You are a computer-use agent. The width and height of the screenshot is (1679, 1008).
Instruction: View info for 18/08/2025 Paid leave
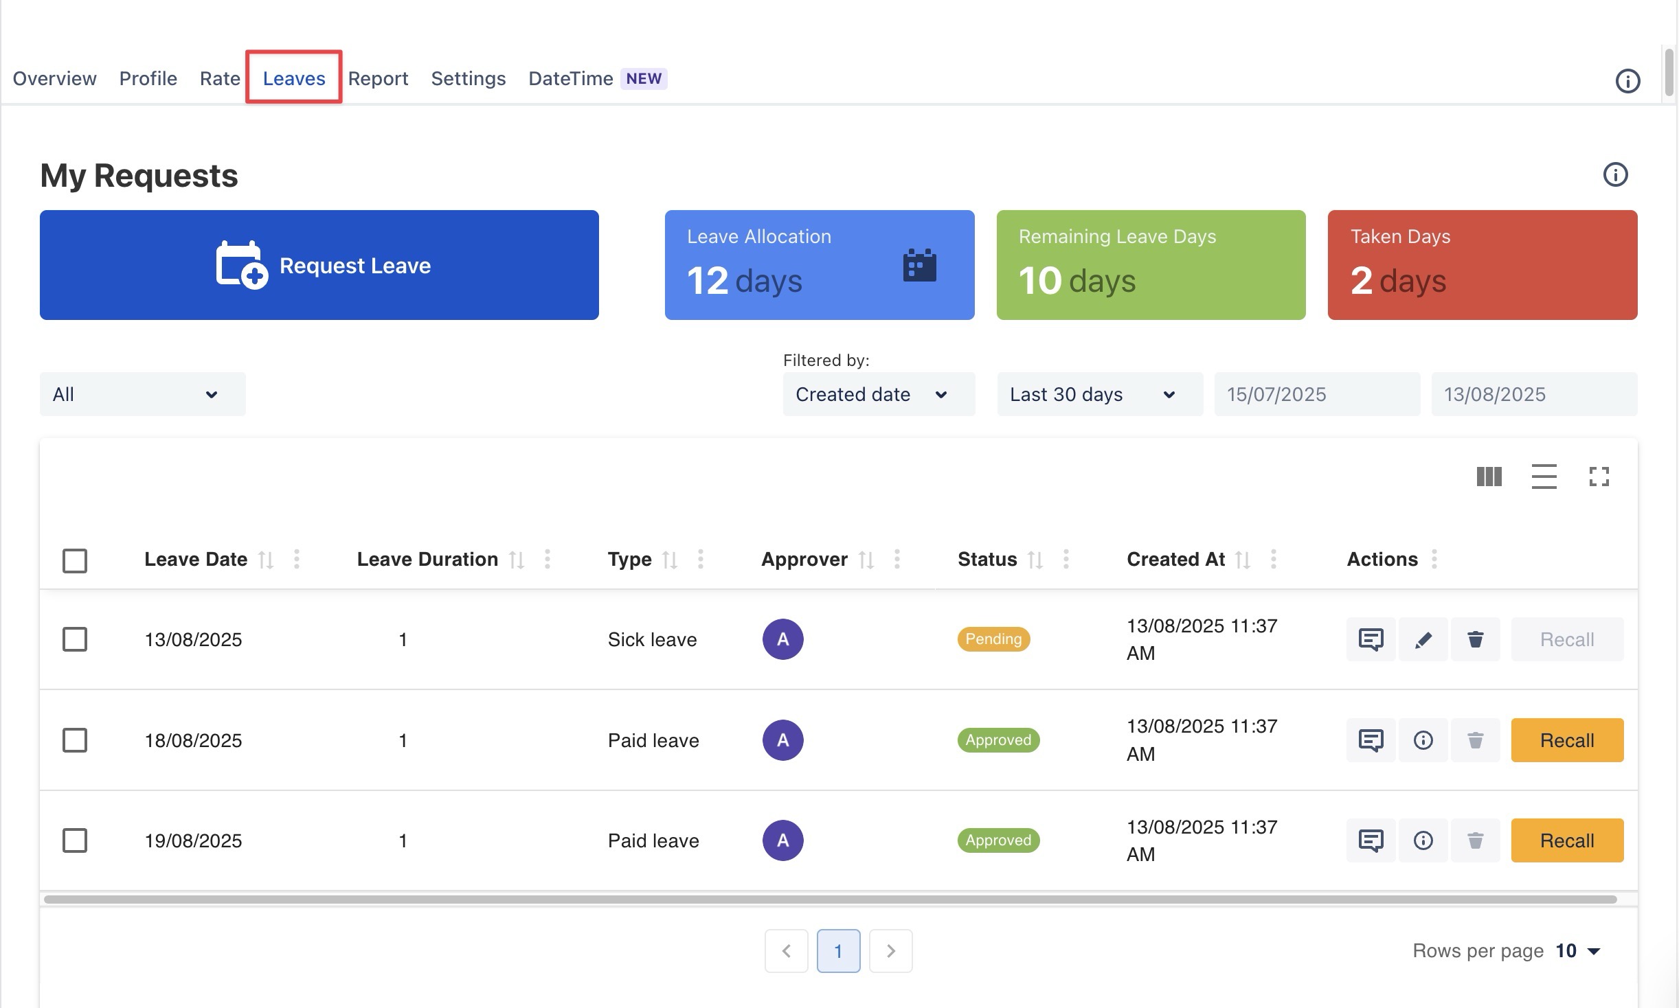[1423, 740]
